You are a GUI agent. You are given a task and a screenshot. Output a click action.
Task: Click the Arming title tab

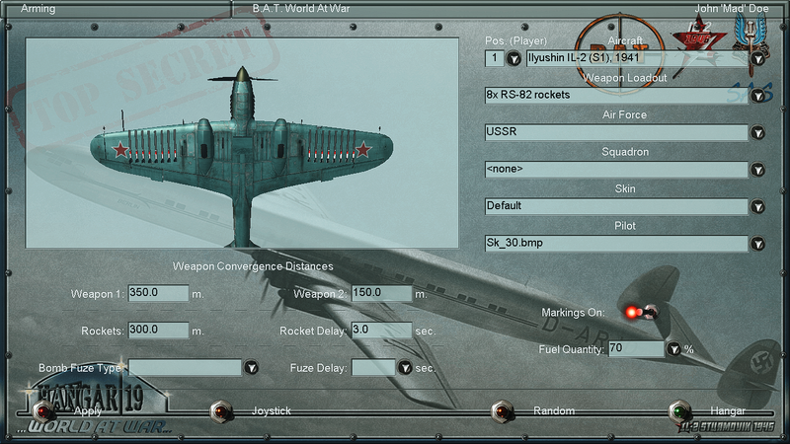(x=39, y=8)
